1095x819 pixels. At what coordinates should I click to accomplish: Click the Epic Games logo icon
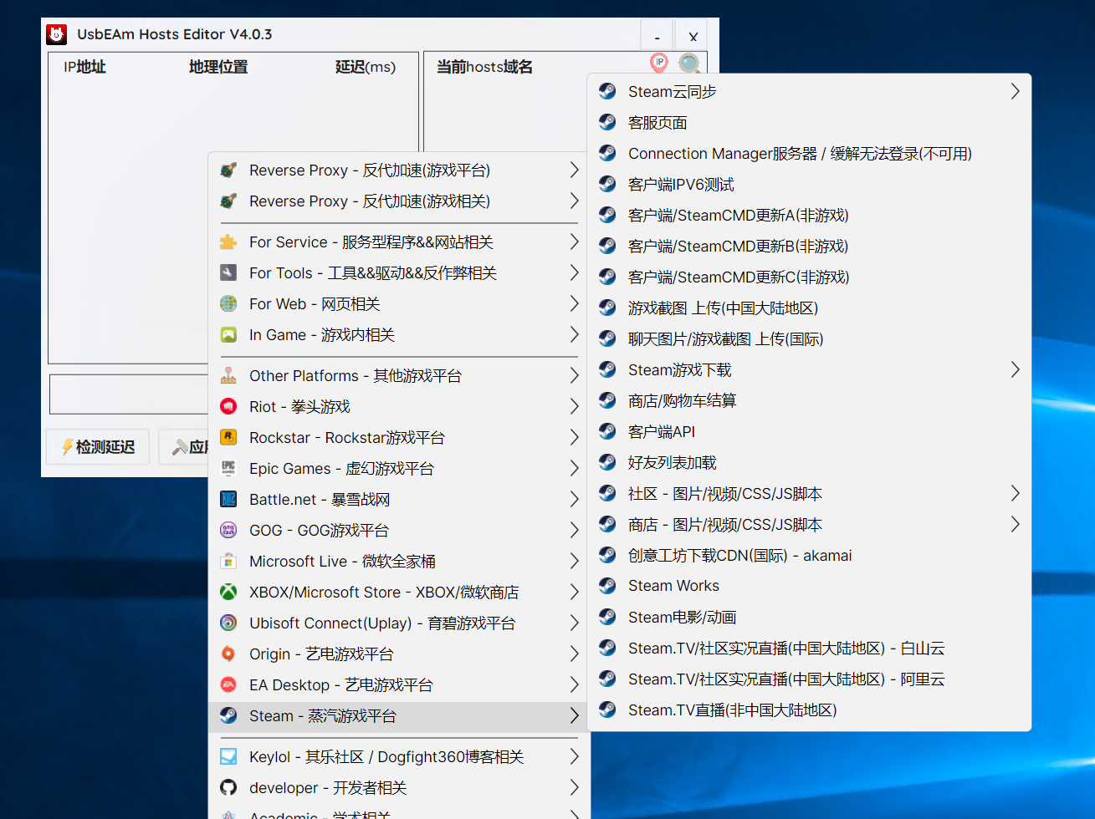(228, 468)
